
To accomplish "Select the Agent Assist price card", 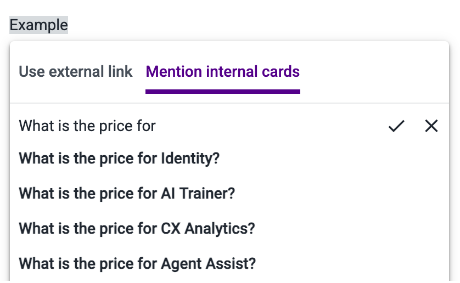I will [x=137, y=264].
